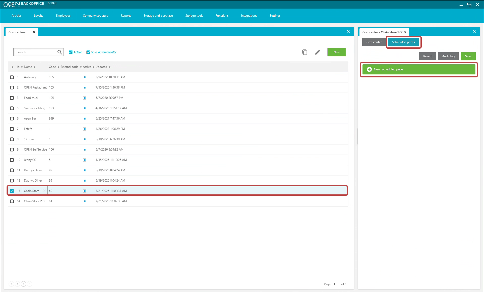The image size is (484, 293).
Task: Switch to the Cost center tab
Action: coord(374,42)
